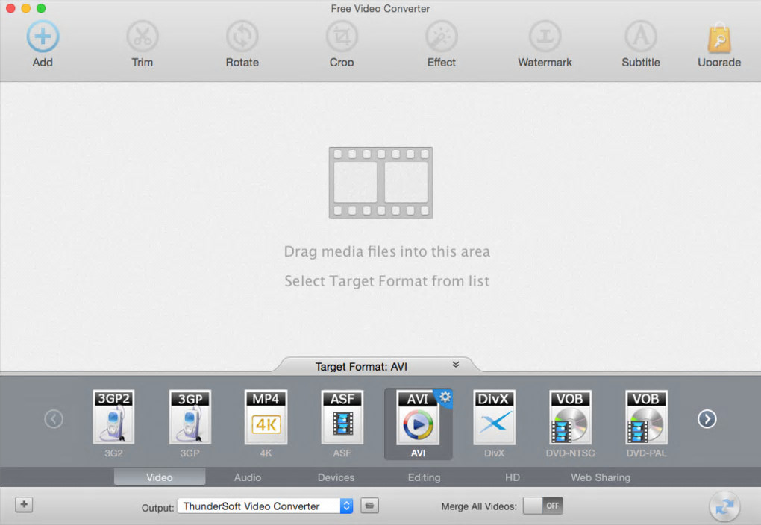The height and width of the screenshot is (525, 761).
Task: Click 'Select Target Format from list' text
Action: 386,281
